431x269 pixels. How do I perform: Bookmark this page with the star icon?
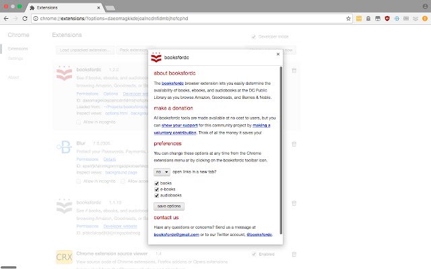(x=348, y=18)
